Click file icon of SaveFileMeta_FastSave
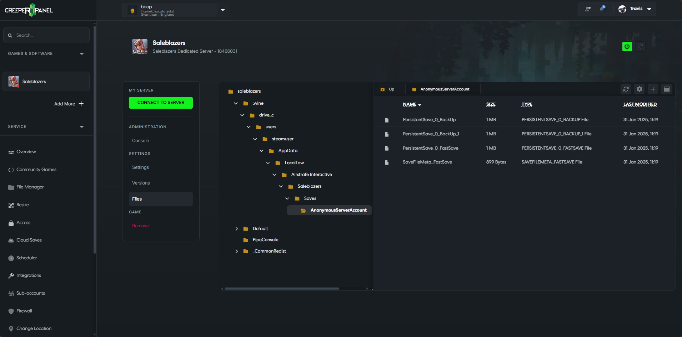Screen dimensions: 682x337 (x=387, y=162)
